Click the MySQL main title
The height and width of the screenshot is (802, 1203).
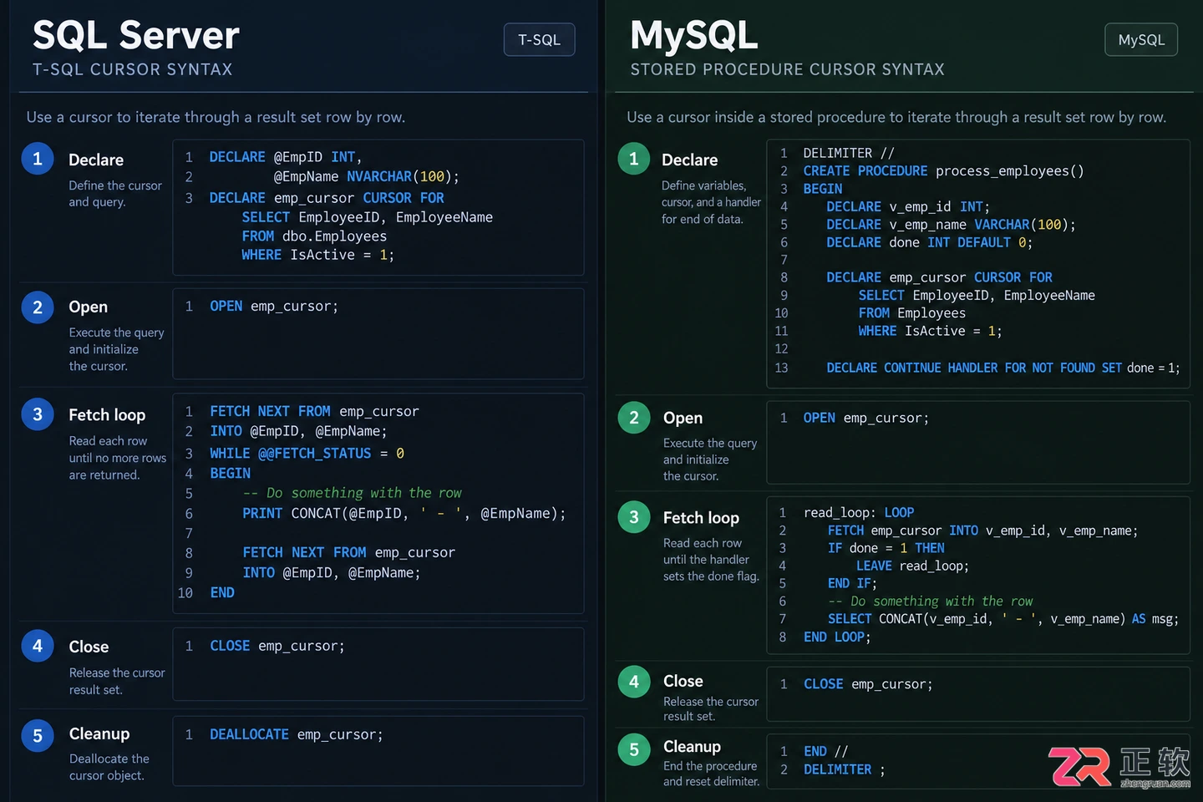(694, 36)
